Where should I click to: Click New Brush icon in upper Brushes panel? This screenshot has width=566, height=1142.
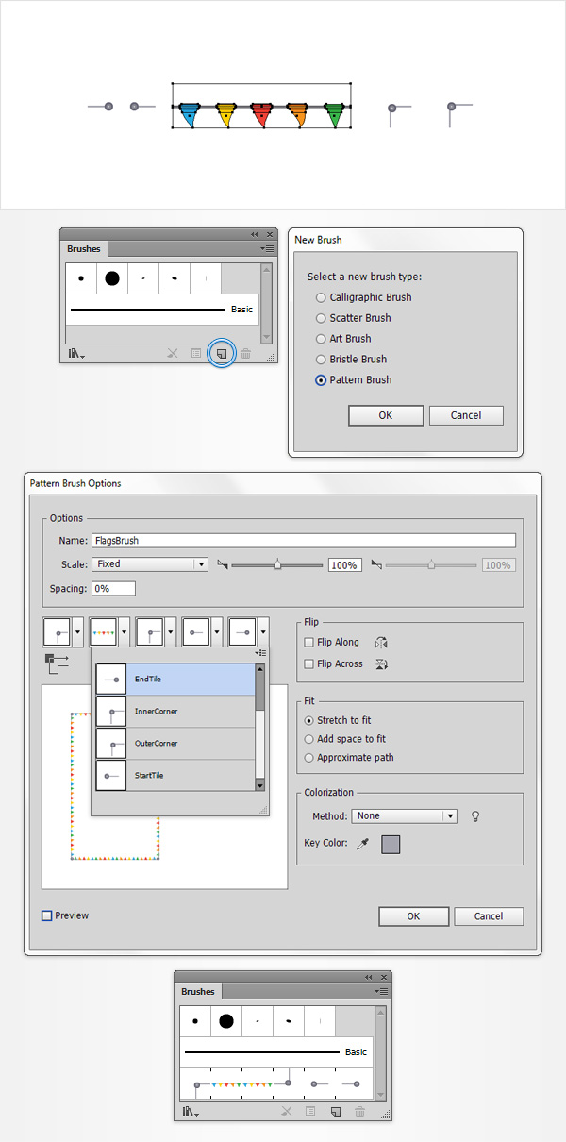[x=221, y=353]
